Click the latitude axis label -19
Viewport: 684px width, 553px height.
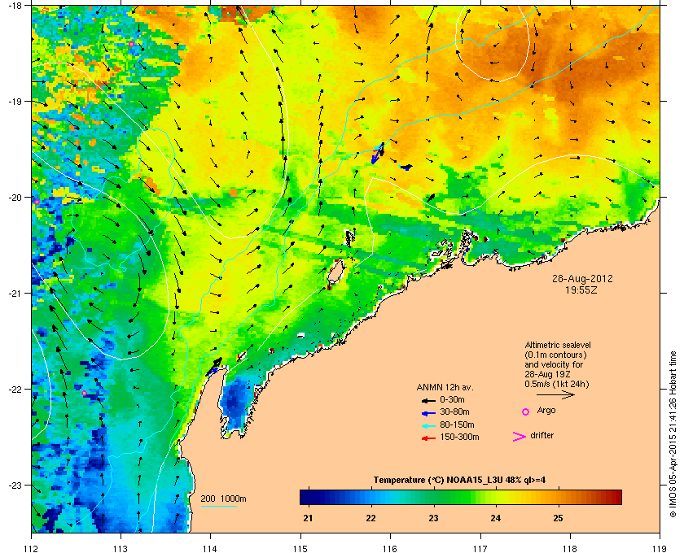(15, 102)
